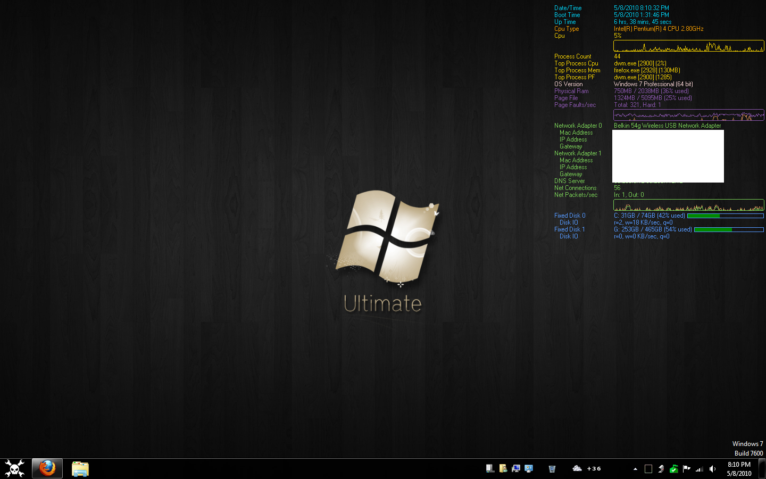Click 'dwm.exe [2900] (1285)' value
766x479 pixels.
click(643, 77)
